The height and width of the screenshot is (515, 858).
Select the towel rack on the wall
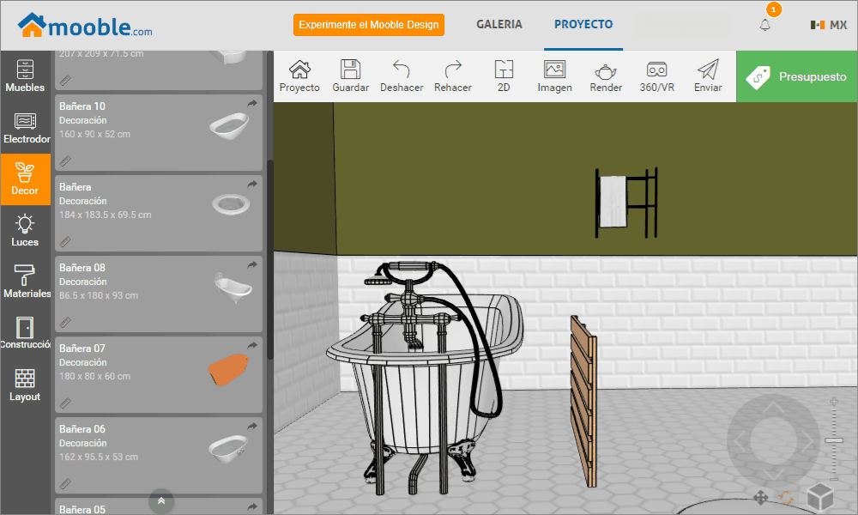click(626, 203)
